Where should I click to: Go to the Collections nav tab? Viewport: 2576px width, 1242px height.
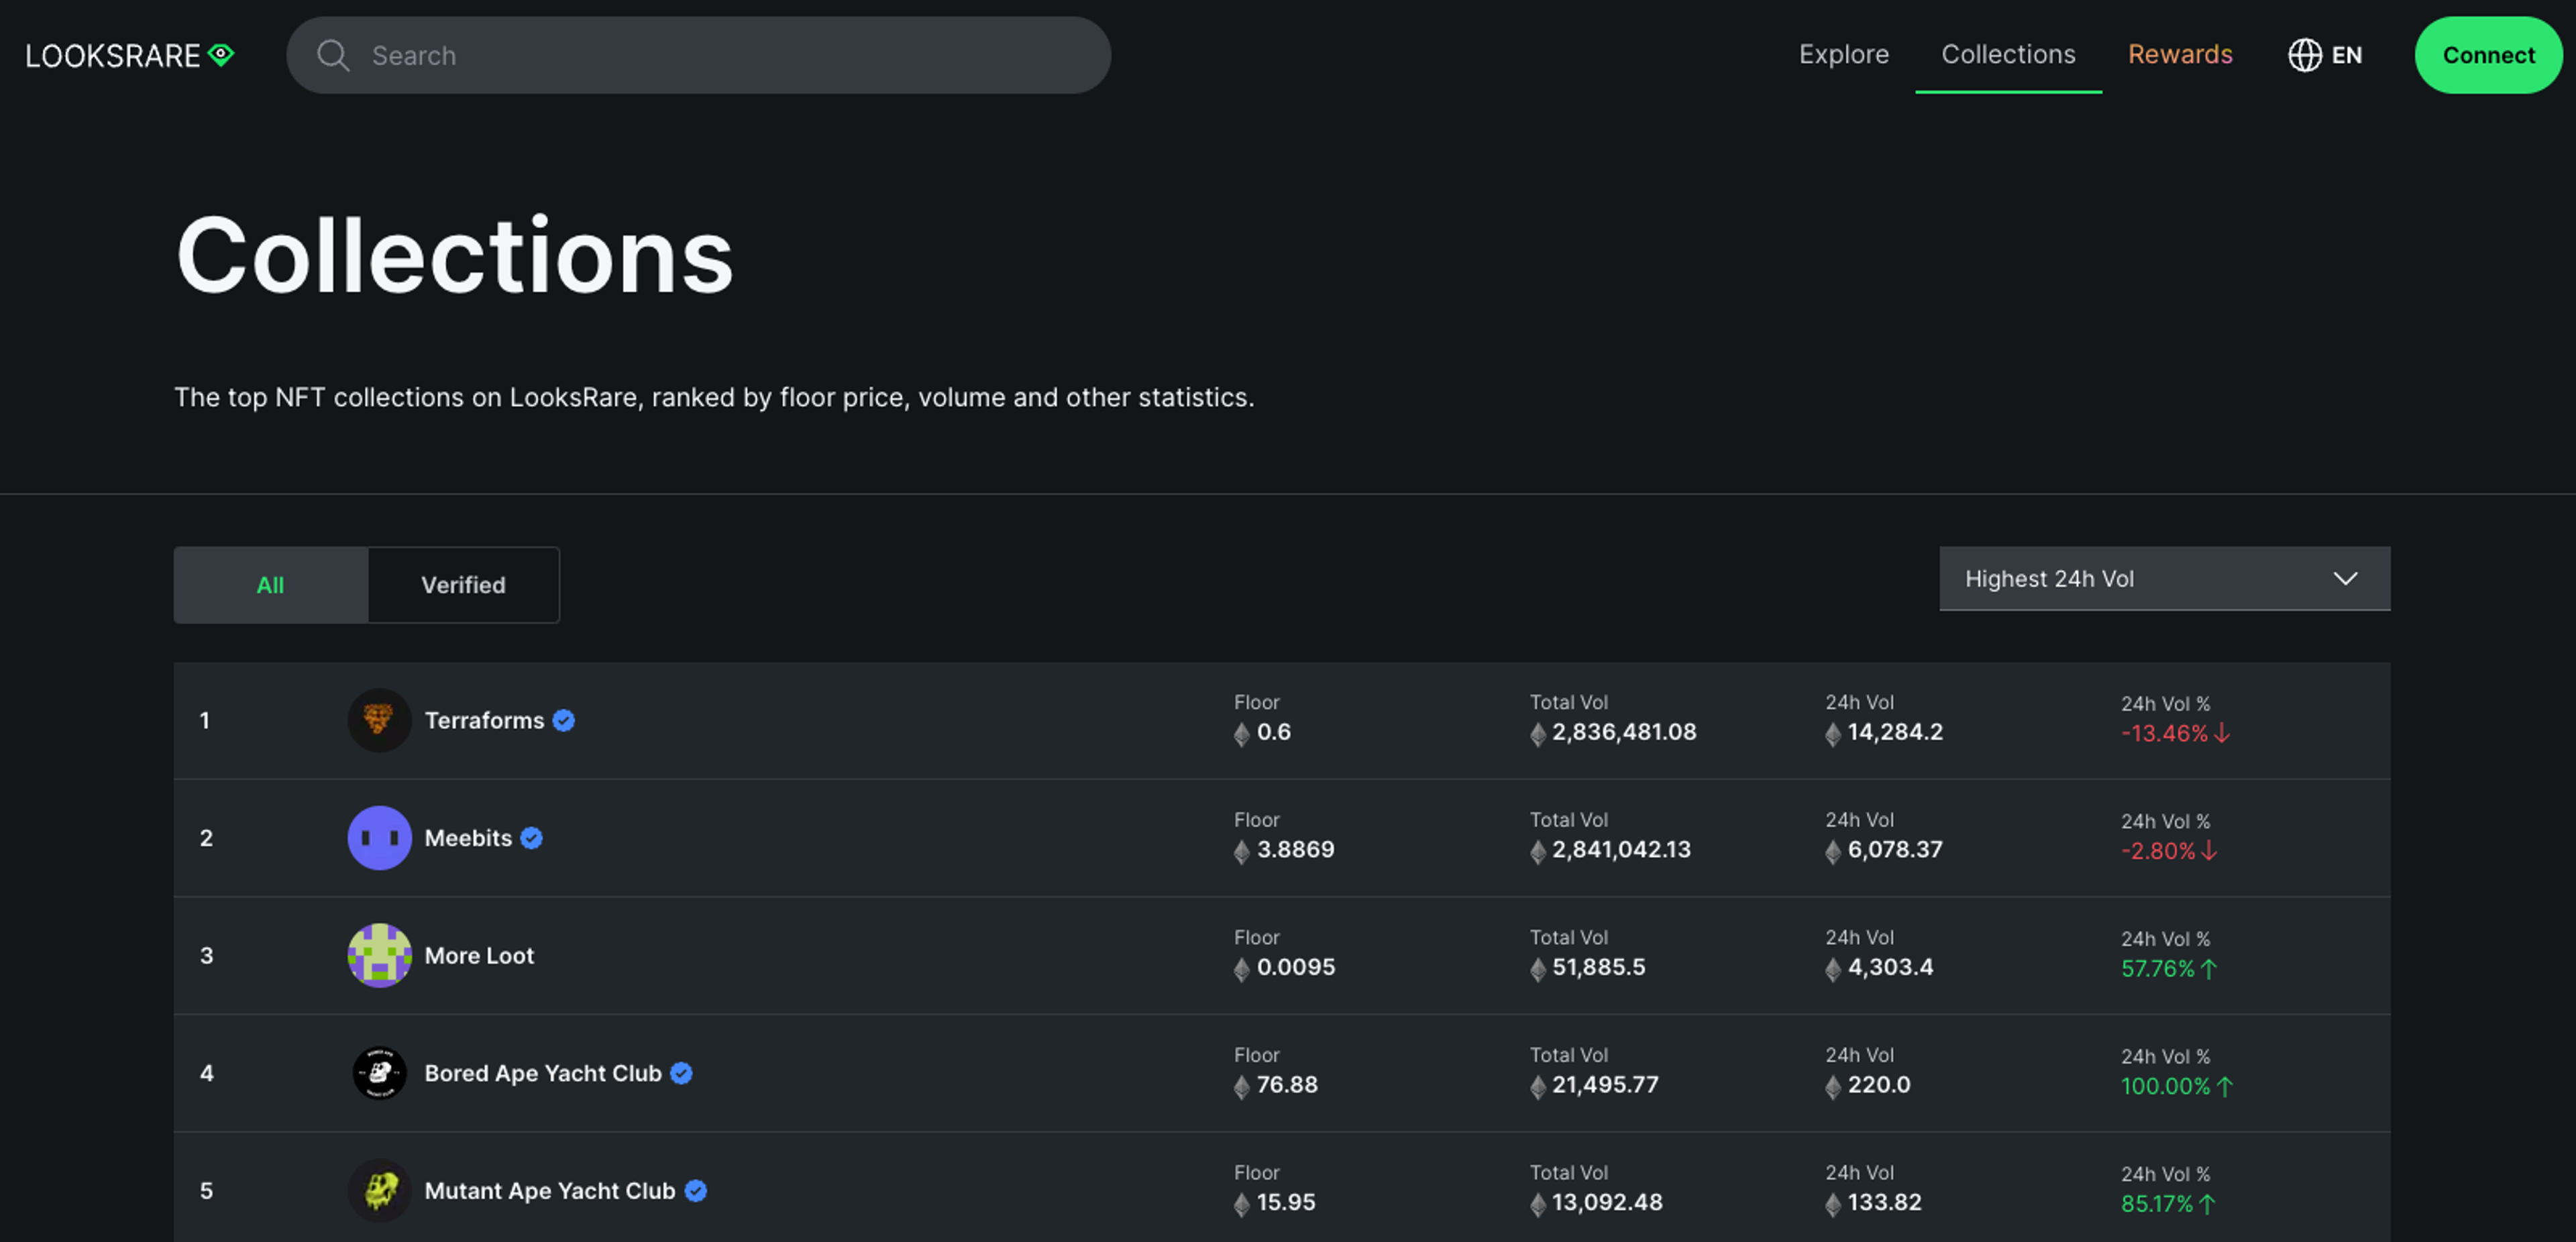(2008, 54)
